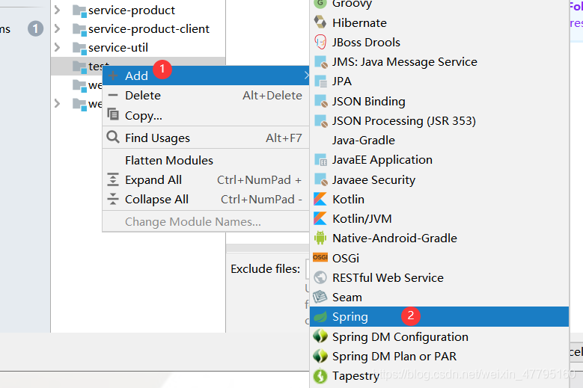Click the magnifier icon beside Find Usages
Viewport: 583px width, 388px height.
(x=113, y=137)
